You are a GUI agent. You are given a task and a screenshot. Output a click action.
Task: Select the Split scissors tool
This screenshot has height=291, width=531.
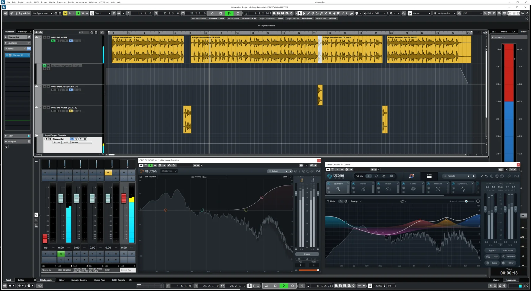[x=317, y=13]
